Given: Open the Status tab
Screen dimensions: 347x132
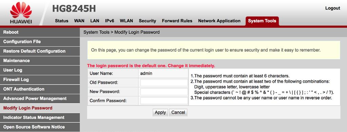Looking at the screenshot, I should tap(61, 21).
